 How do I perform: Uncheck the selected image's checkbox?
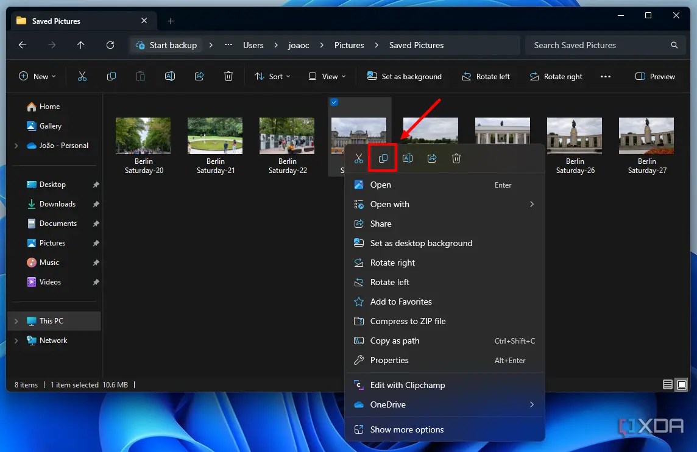coord(334,102)
